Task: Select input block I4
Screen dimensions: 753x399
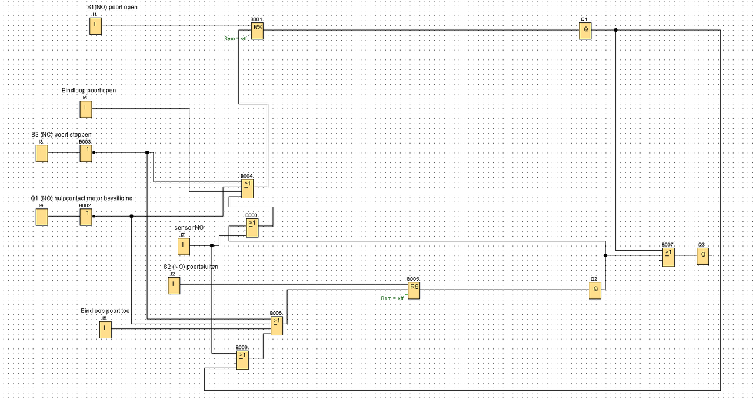Action: [42, 217]
